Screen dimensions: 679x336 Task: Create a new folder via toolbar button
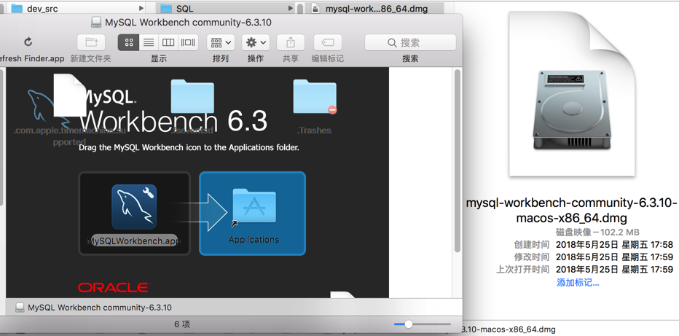click(x=91, y=42)
